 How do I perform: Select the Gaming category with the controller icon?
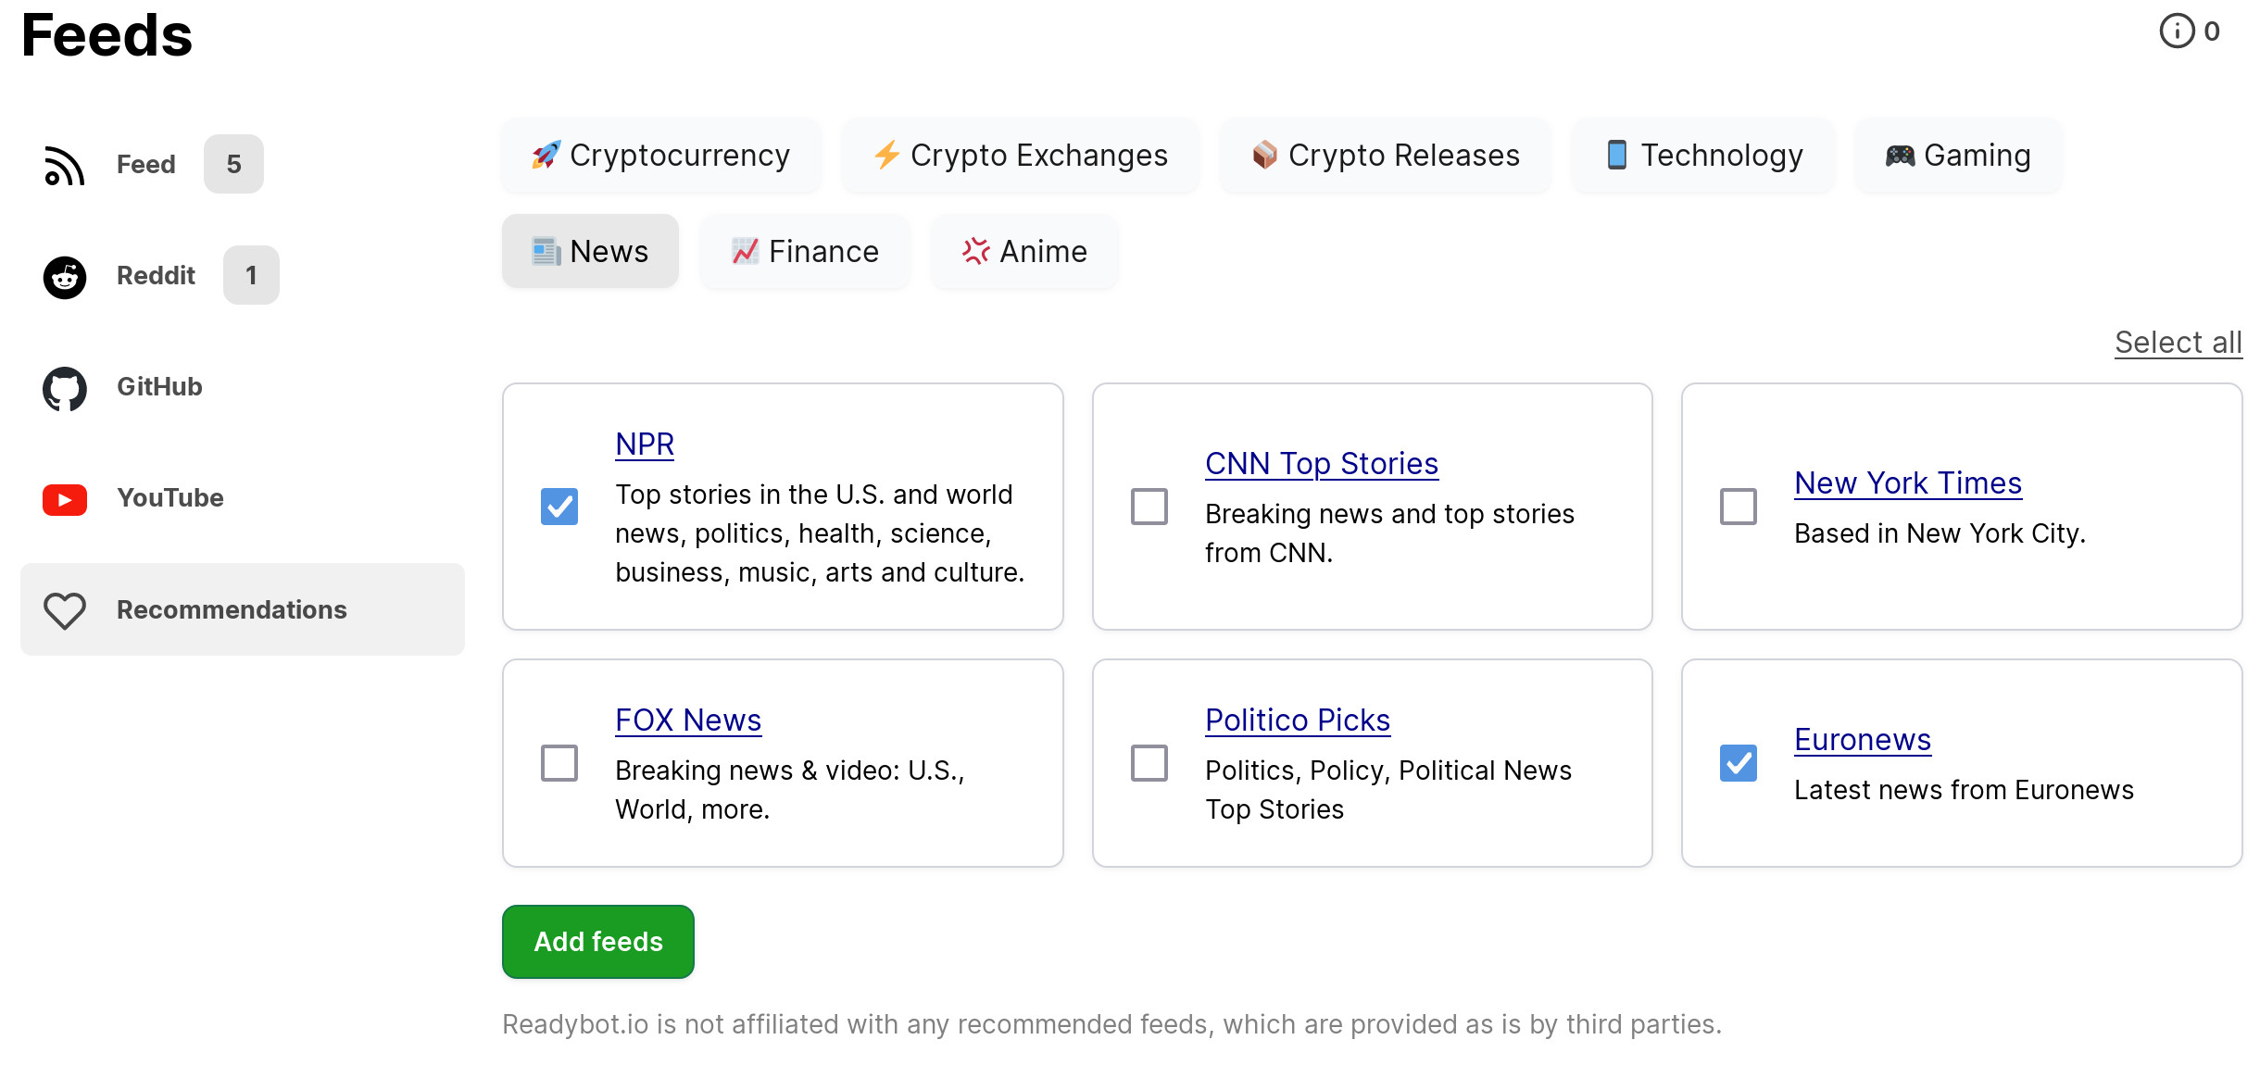point(1957,155)
